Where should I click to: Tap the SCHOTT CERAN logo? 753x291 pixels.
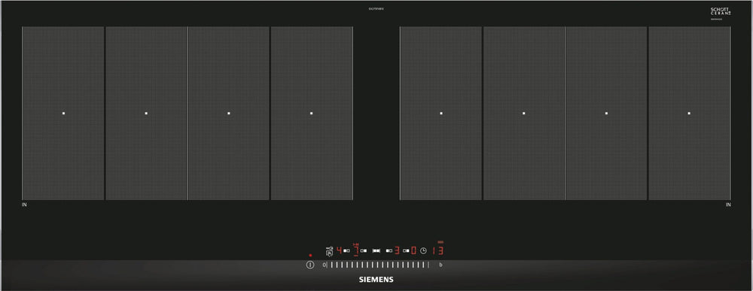point(721,11)
